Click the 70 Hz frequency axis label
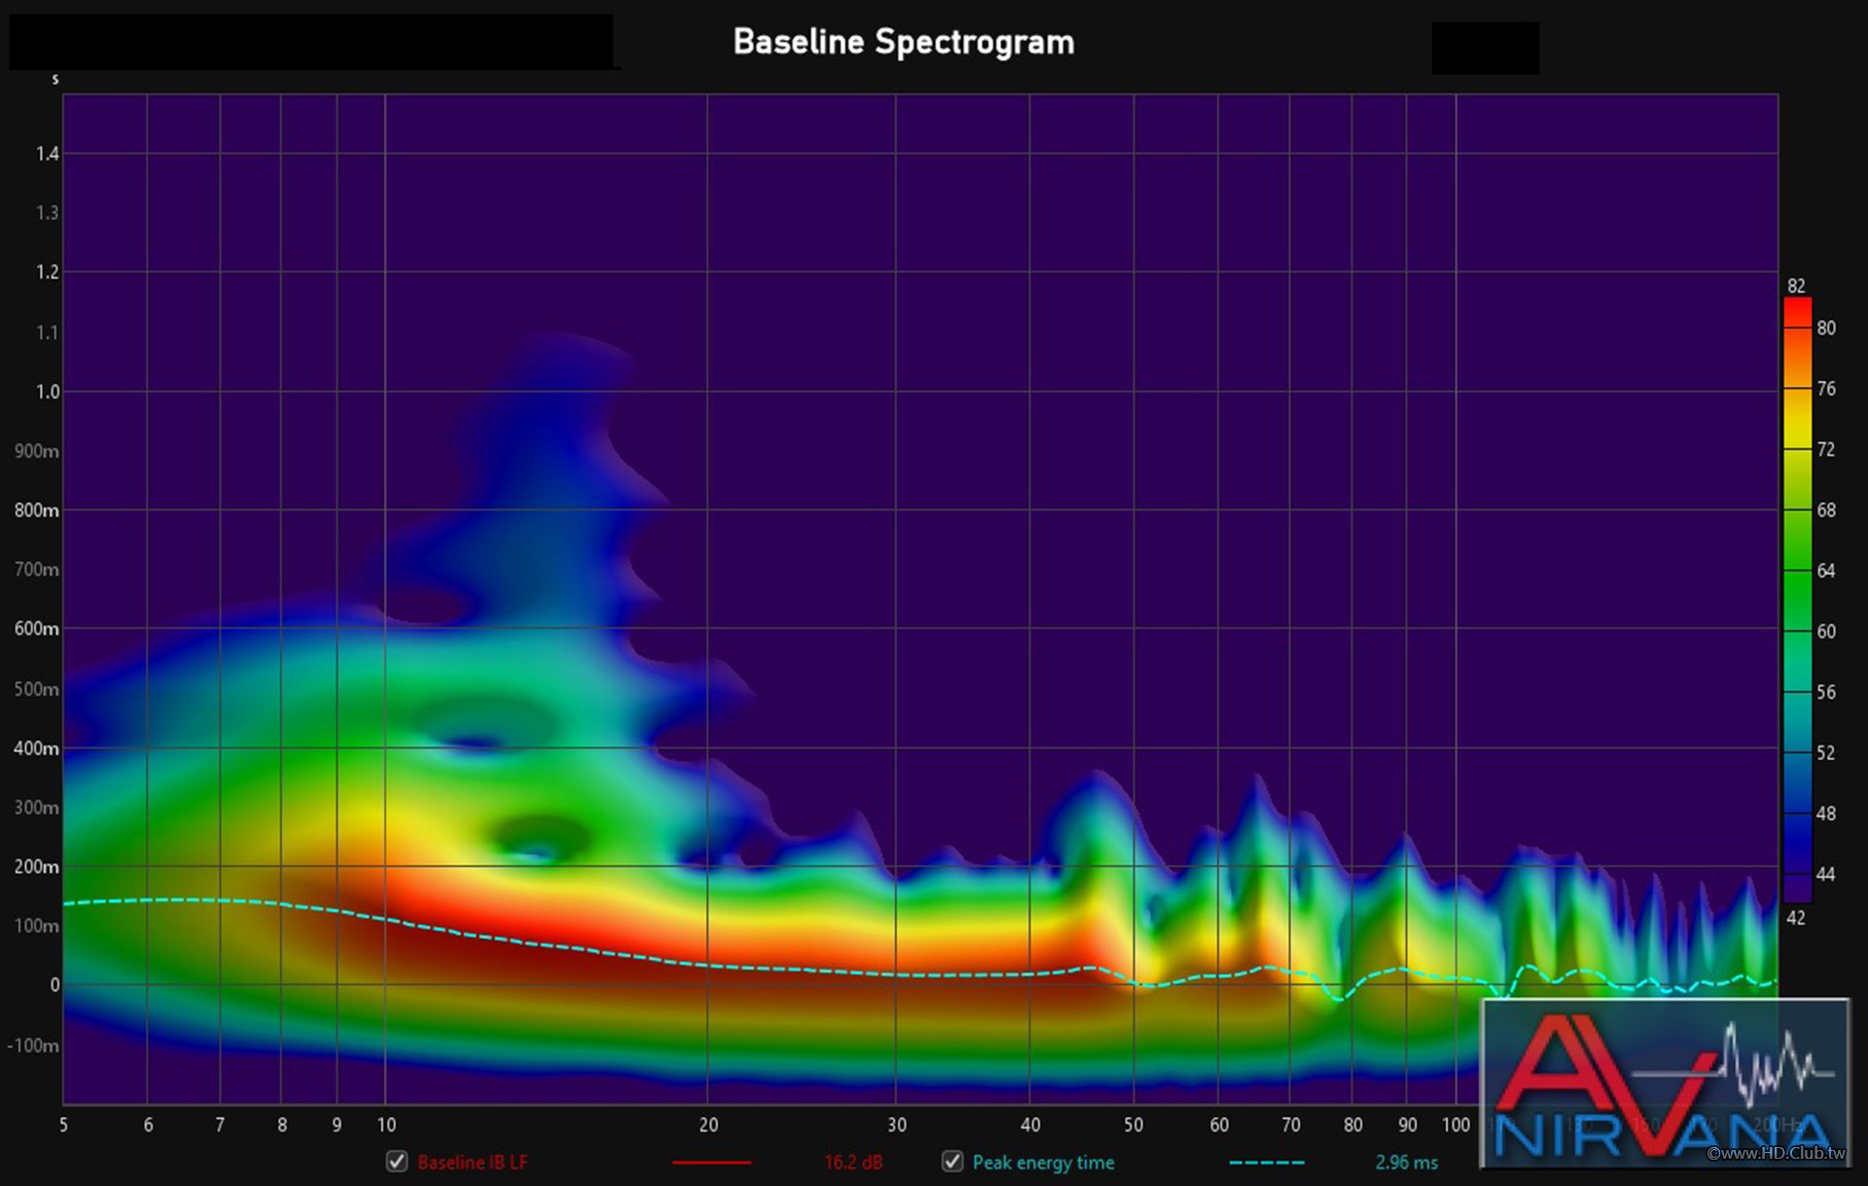 tap(1290, 1125)
